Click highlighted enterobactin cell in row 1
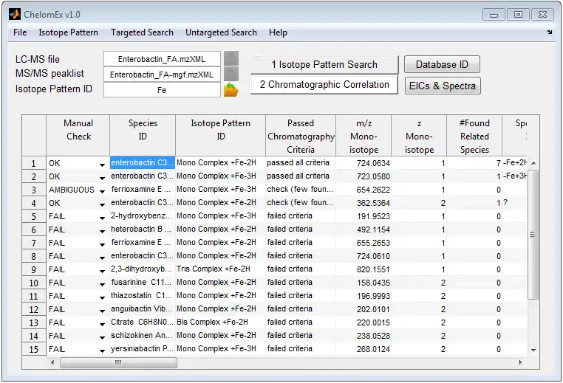Viewport: 563px width, 383px height. click(143, 162)
